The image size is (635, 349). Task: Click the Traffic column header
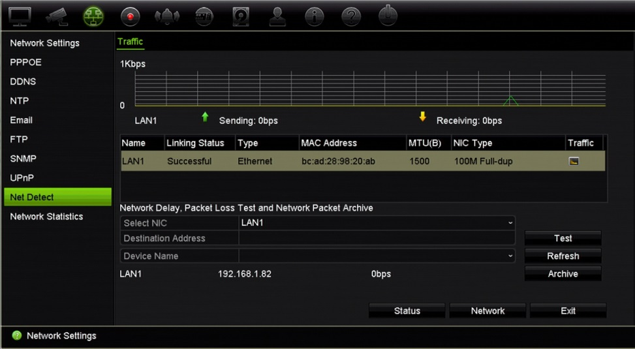click(x=584, y=143)
